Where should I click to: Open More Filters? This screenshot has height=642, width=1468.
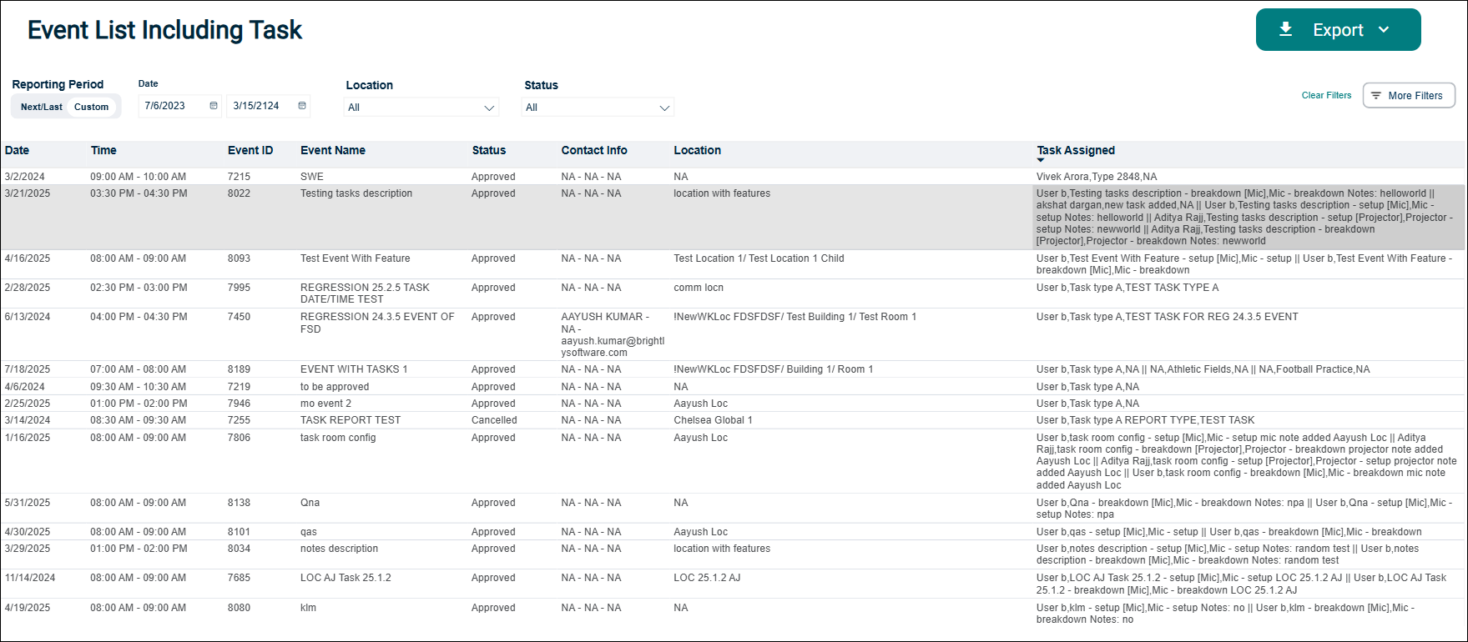coord(1409,96)
